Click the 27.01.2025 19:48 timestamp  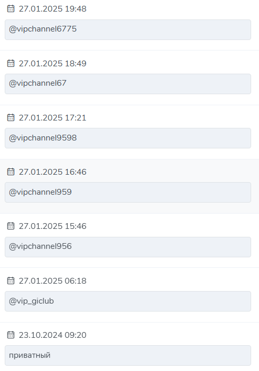pos(53,9)
